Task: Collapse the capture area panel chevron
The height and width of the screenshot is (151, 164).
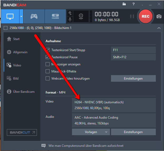Action: pyautogui.click(x=159, y=28)
